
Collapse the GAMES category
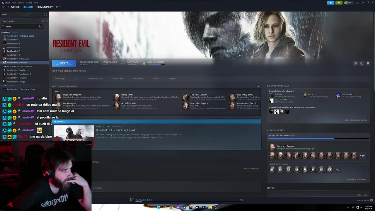pos(2,32)
